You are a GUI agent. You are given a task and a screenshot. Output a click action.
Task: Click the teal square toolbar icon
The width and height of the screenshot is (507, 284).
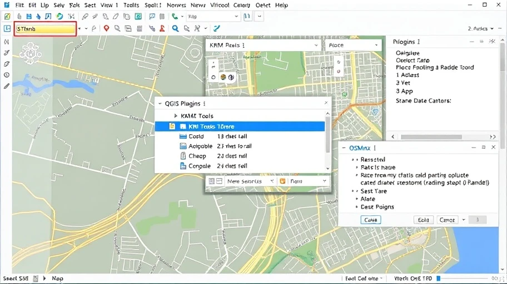pyautogui.click(x=138, y=16)
